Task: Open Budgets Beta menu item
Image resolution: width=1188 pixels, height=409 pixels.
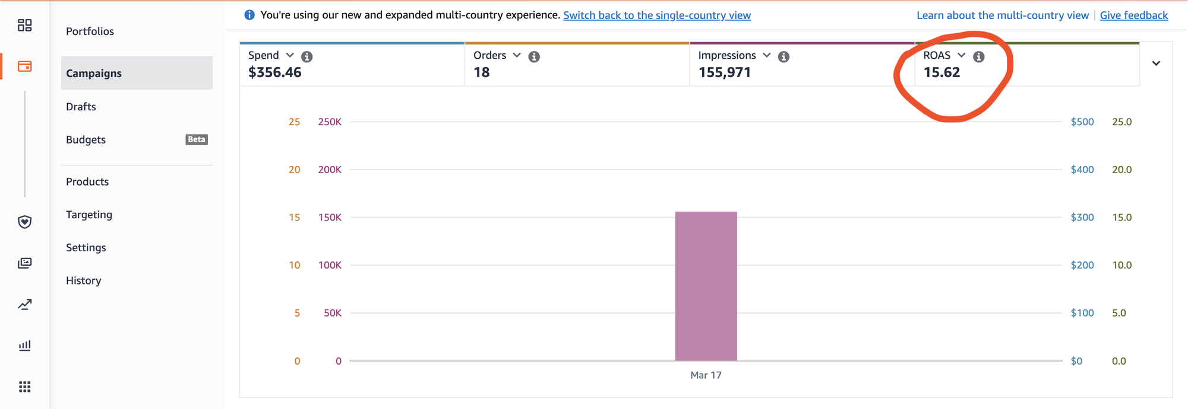Action: [137, 140]
